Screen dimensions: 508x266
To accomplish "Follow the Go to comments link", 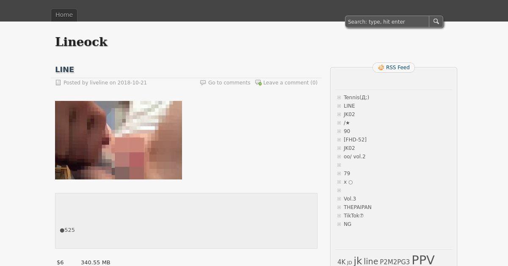I will 229,83.
